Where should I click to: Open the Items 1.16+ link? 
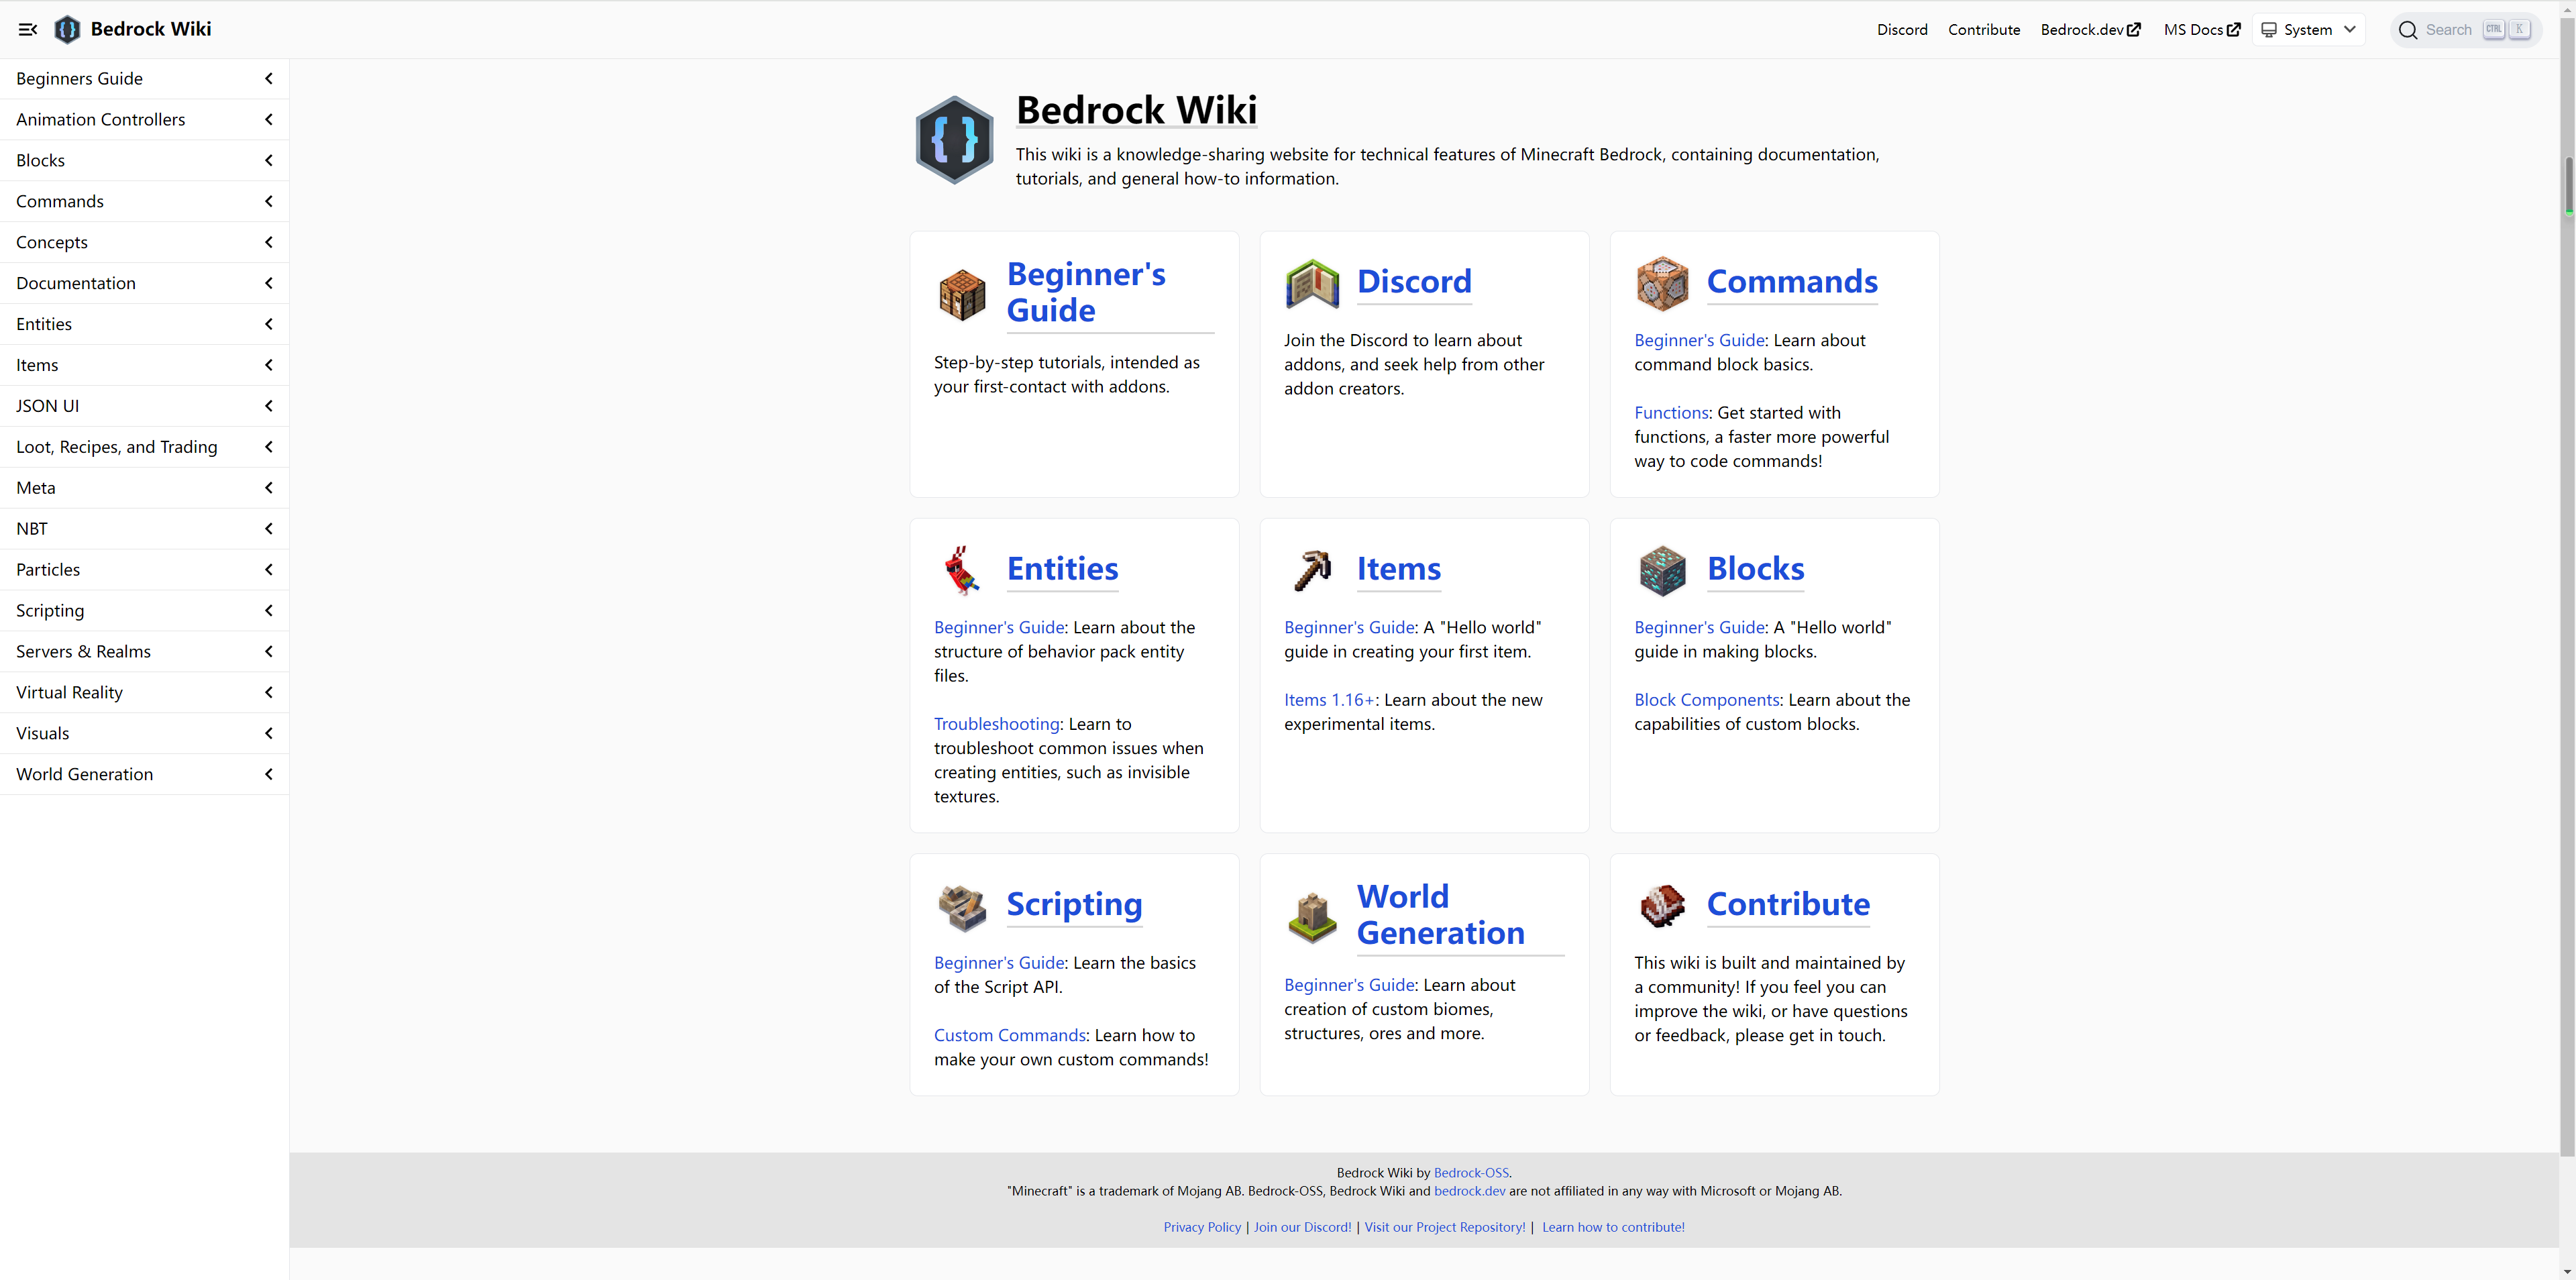1329,700
